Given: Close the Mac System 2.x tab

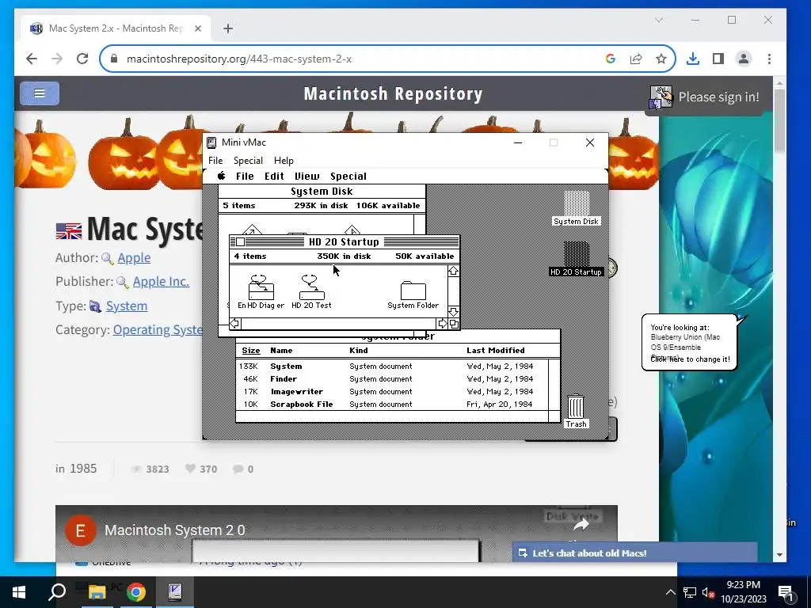Looking at the screenshot, I should coord(197,28).
